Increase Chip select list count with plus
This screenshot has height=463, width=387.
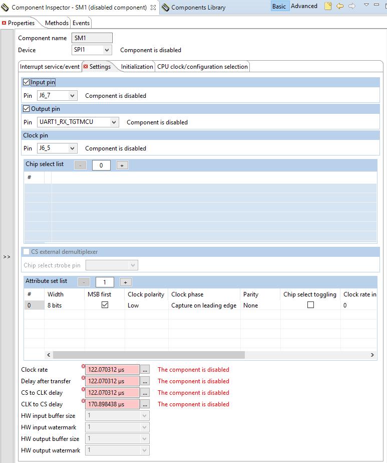[122, 166]
